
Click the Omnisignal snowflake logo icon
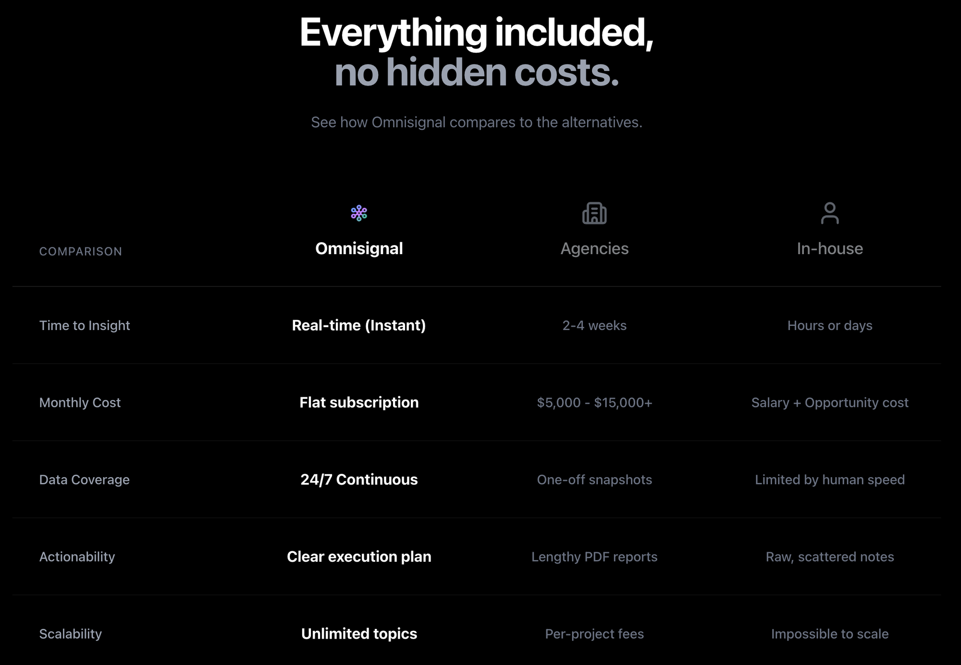(x=359, y=213)
